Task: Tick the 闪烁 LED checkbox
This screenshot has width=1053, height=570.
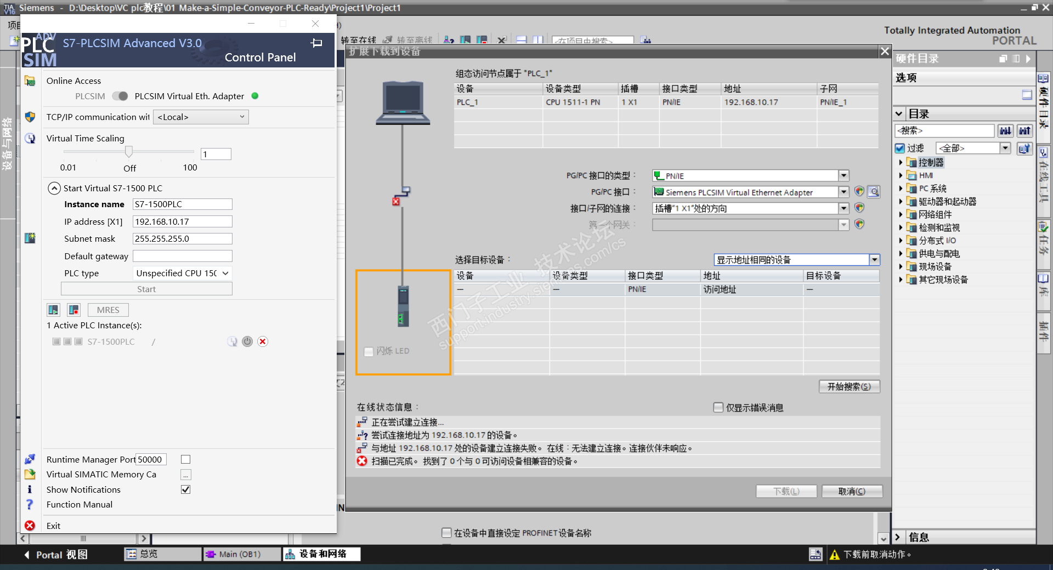Action: click(x=369, y=351)
